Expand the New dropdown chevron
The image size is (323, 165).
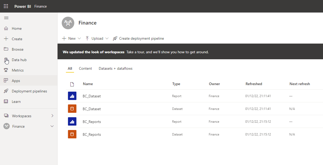(79, 38)
